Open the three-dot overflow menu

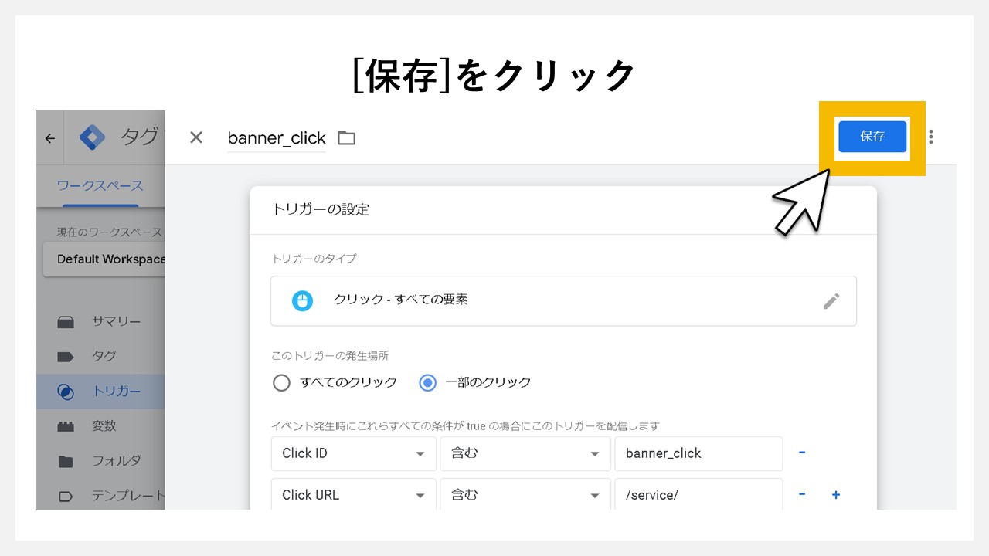930,136
